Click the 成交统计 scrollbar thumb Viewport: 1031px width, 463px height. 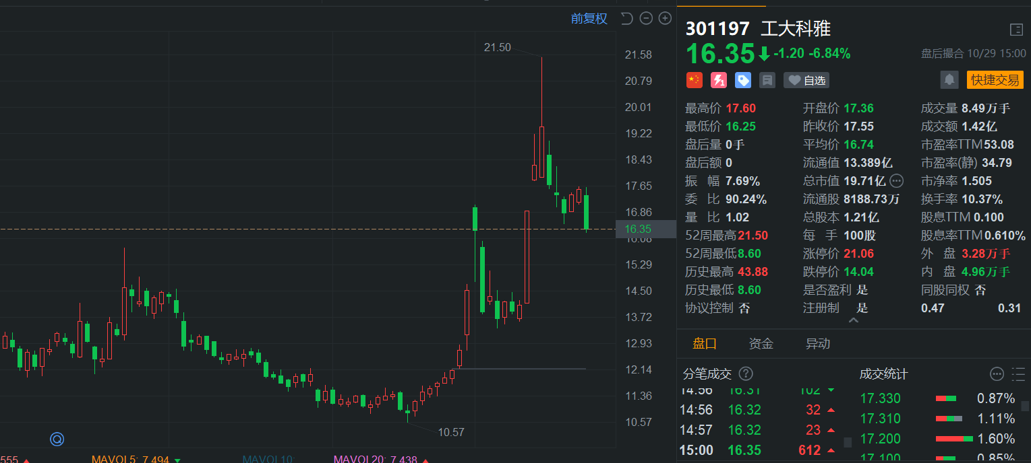point(1026,406)
